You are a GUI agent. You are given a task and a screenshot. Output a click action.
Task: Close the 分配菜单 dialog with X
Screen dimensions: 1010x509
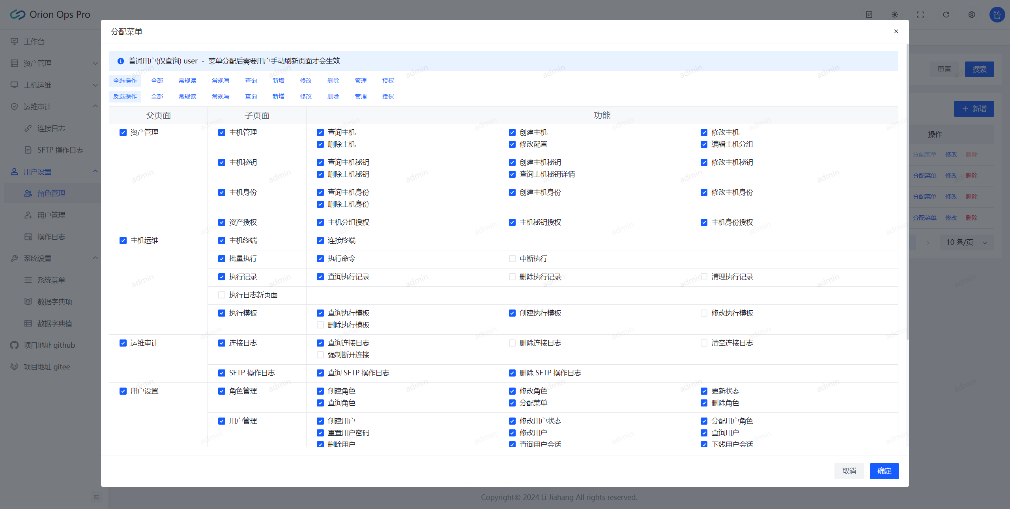[896, 32]
